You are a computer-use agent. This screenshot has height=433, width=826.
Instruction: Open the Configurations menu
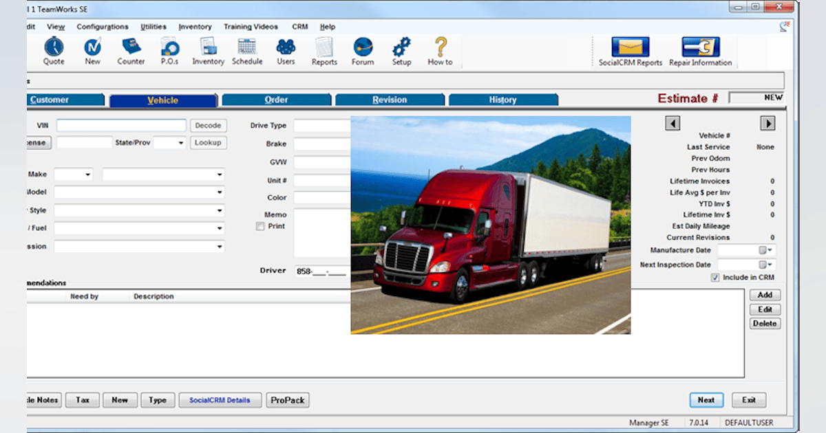[x=102, y=26]
